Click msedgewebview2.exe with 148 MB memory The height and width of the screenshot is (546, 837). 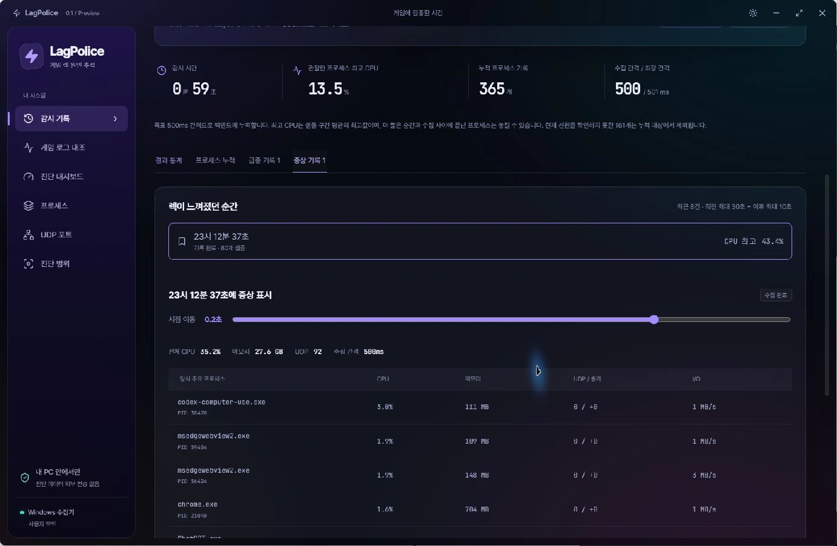click(x=480, y=475)
